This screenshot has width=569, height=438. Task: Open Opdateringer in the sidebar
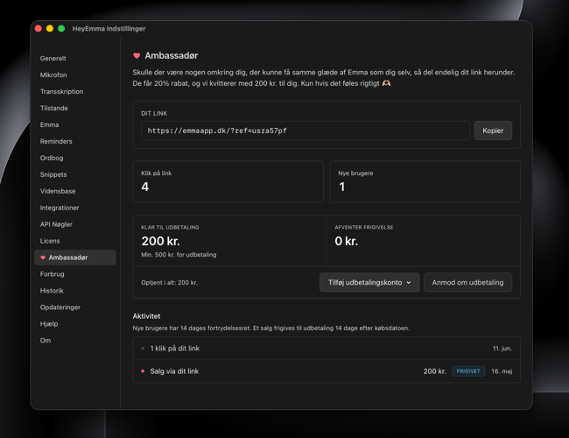tap(60, 307)
